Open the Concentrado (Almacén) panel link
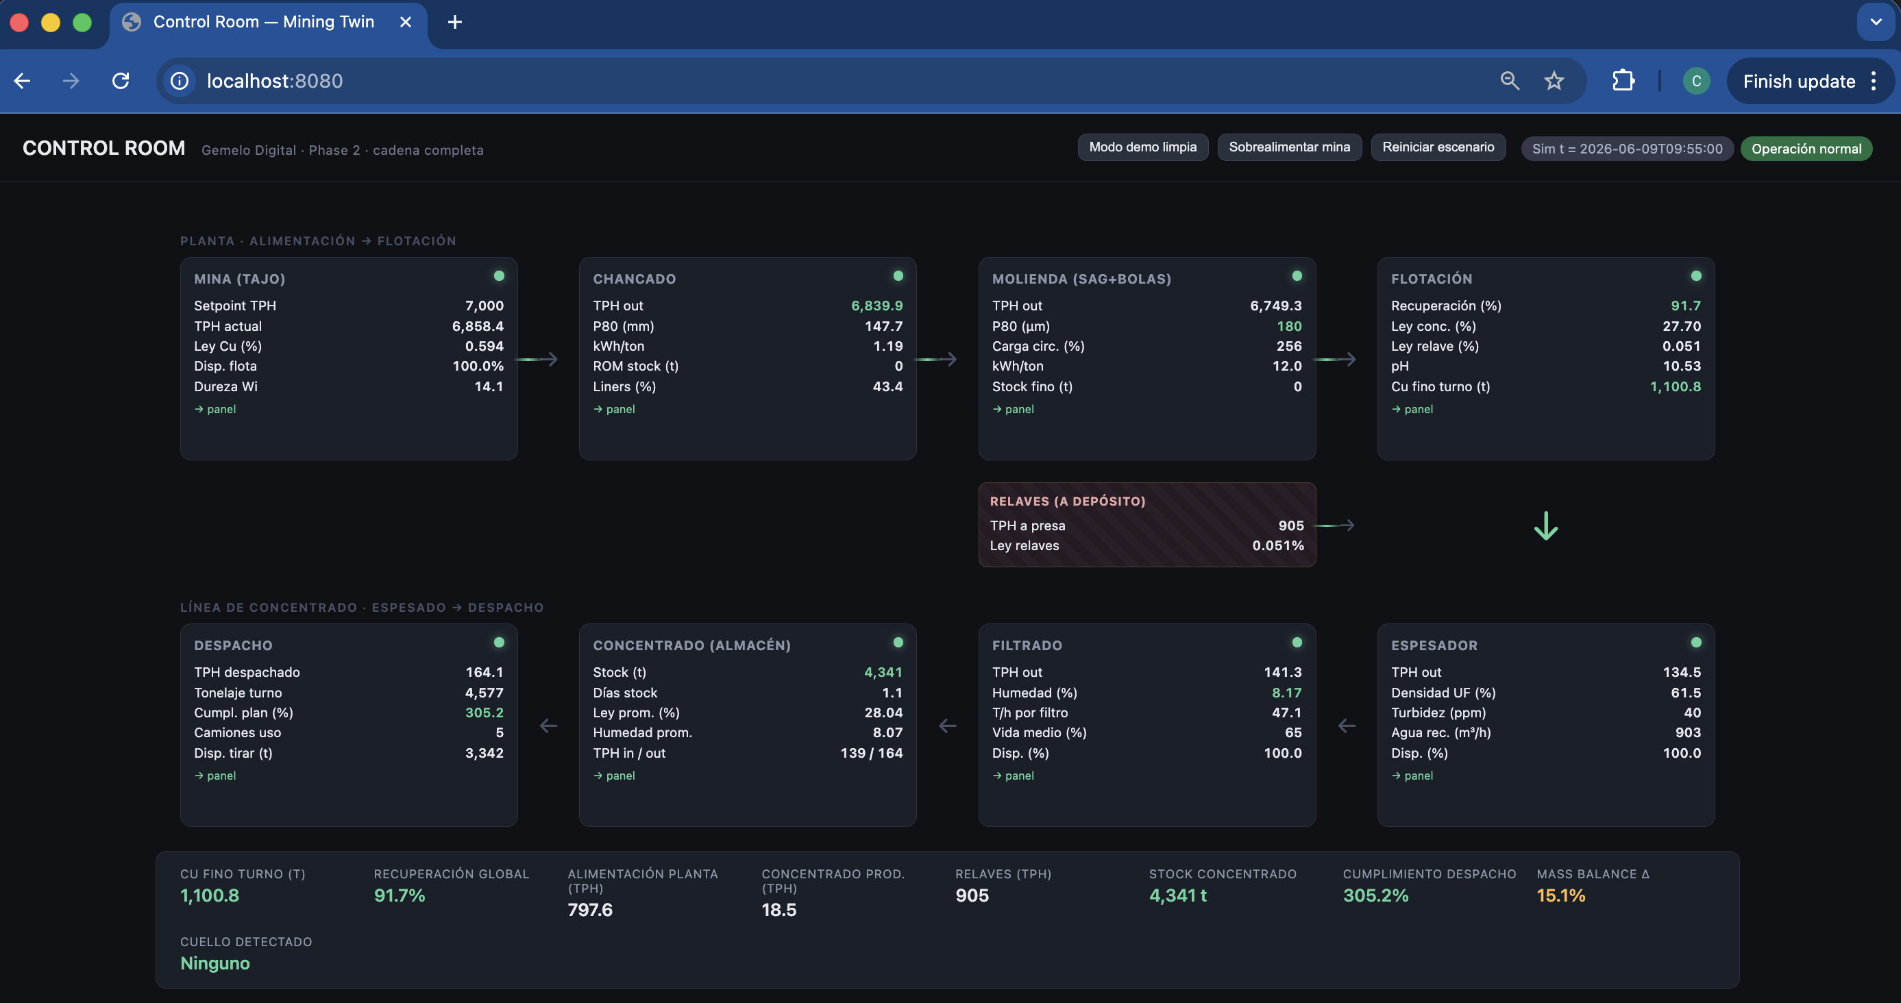This screenshot has height=1003, width=1901. [x=614, y=776]
